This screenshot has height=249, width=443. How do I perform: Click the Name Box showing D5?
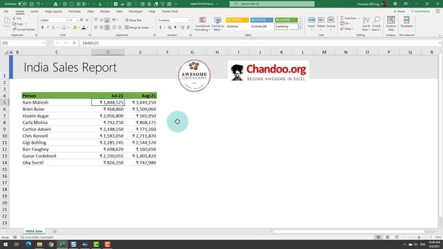[x=23, y=43]
